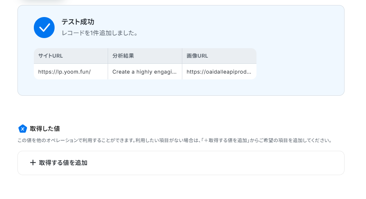Click the divider between サイトURL and 分析結果 headers

(x=108, y=56)
